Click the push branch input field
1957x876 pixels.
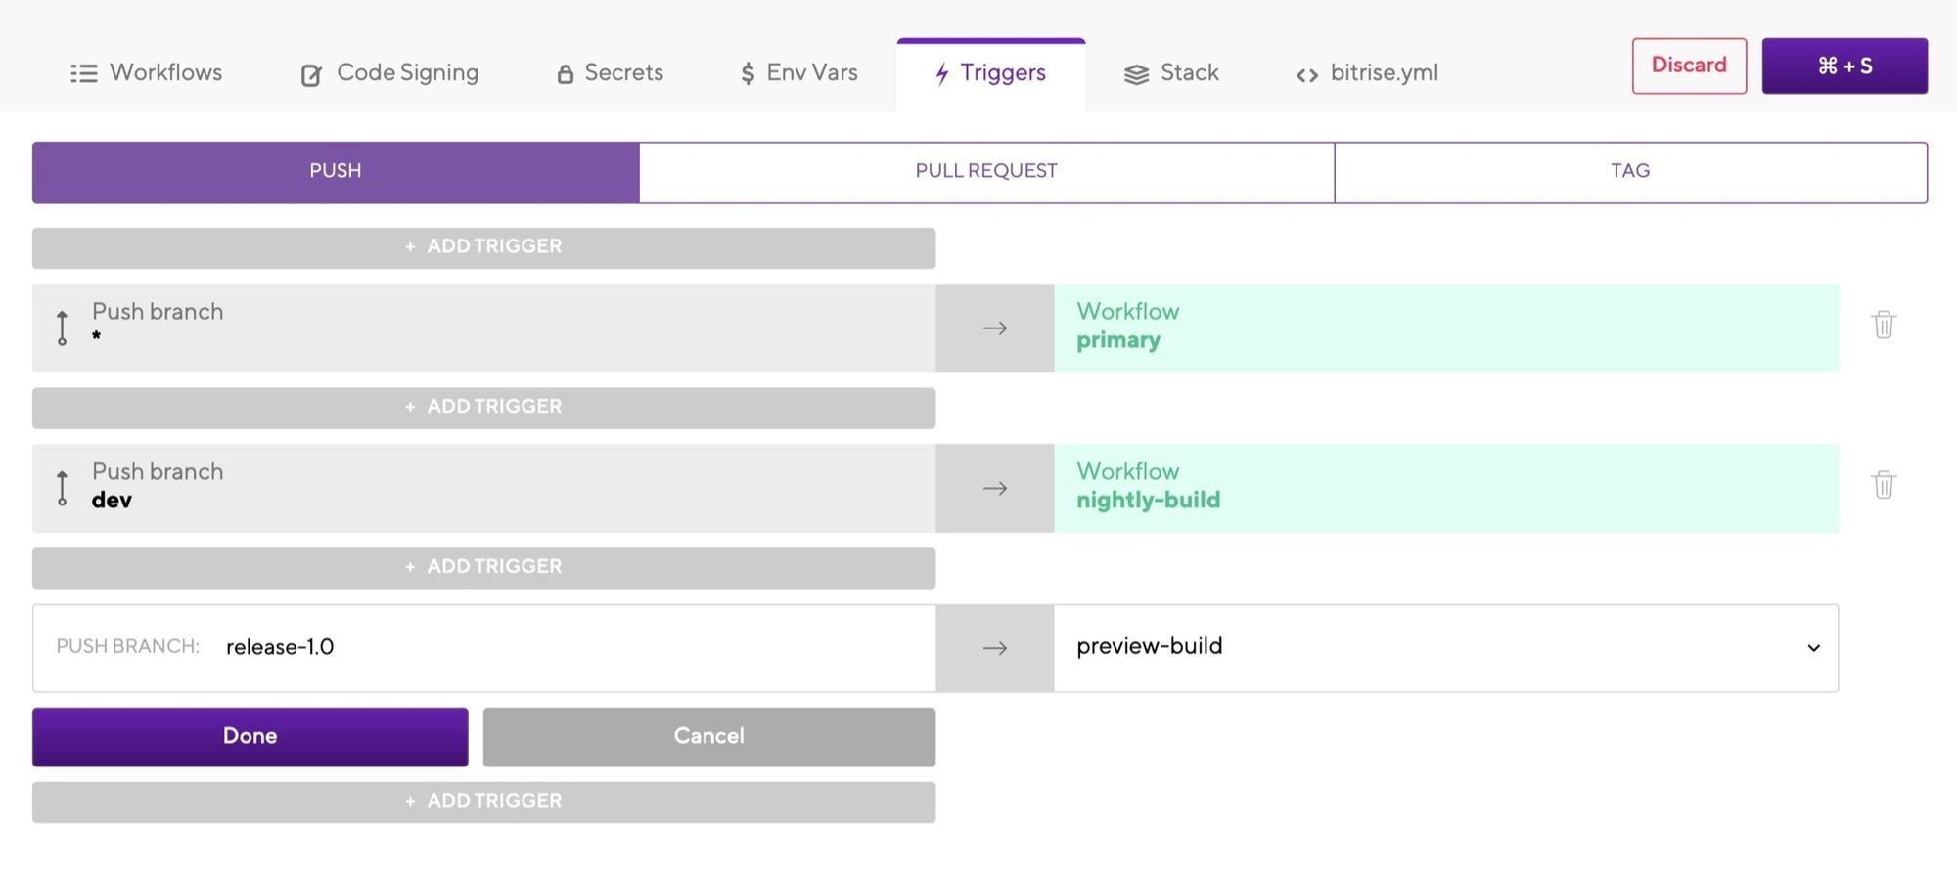point(568,647)
